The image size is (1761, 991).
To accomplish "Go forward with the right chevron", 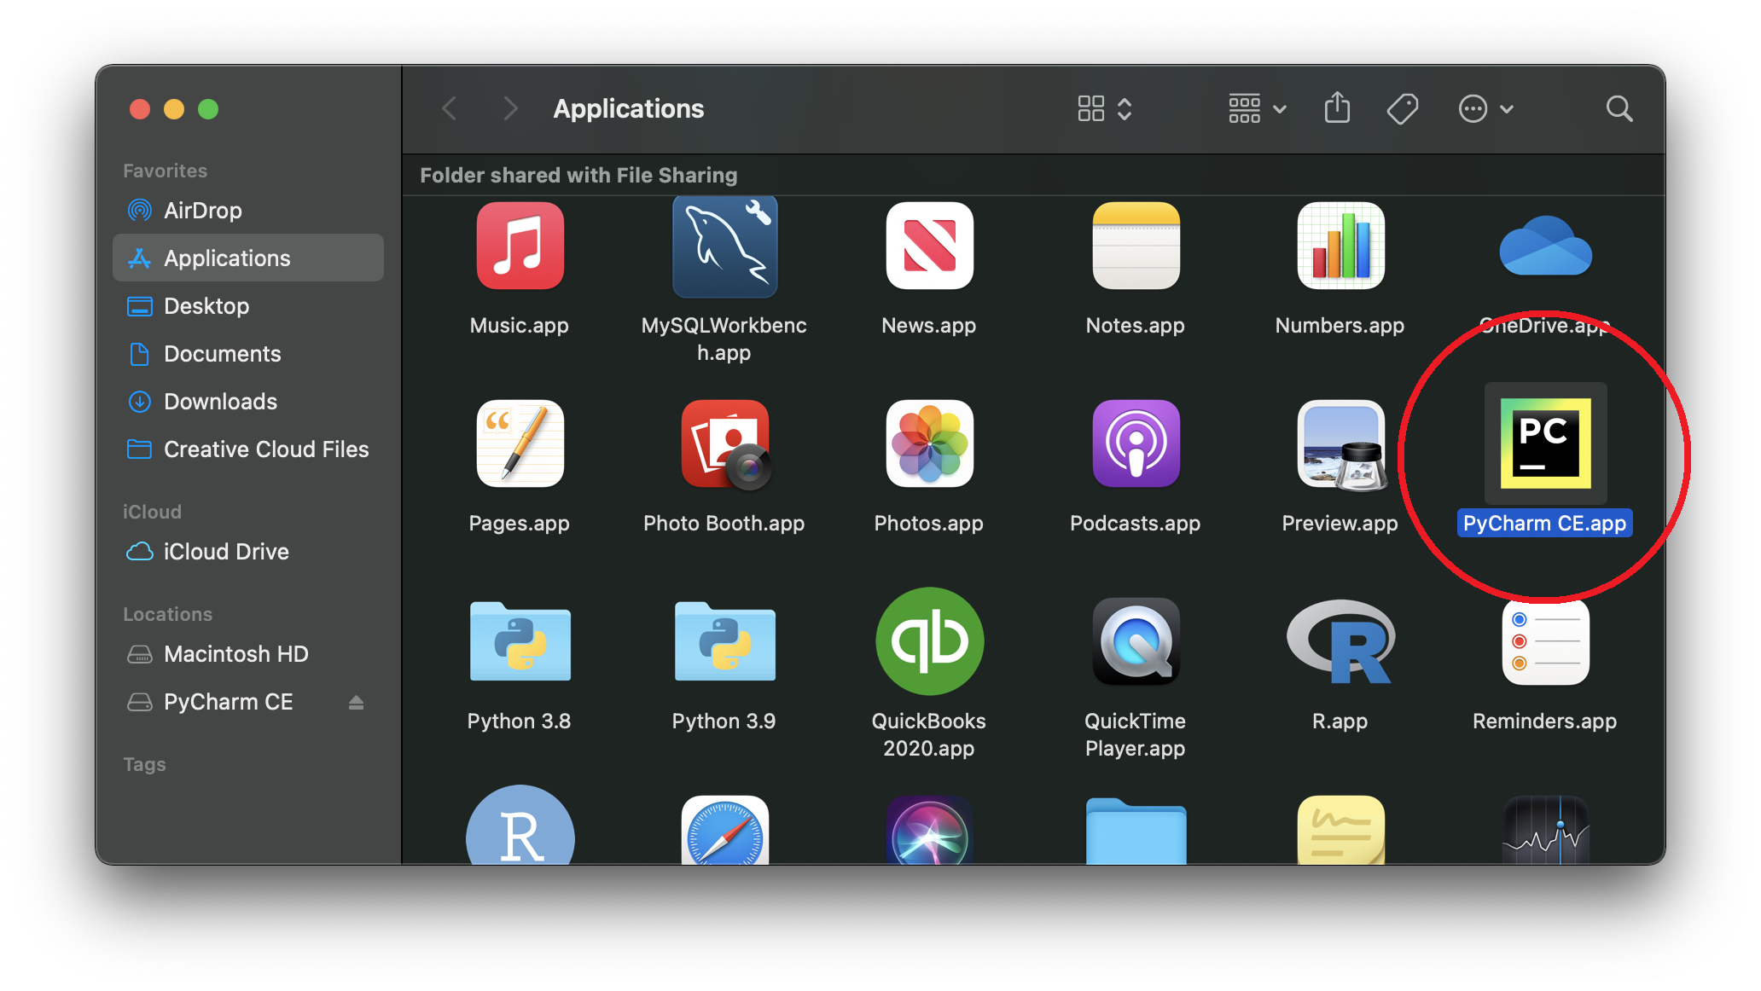I will pyautogui.click(x=509, y=108).
